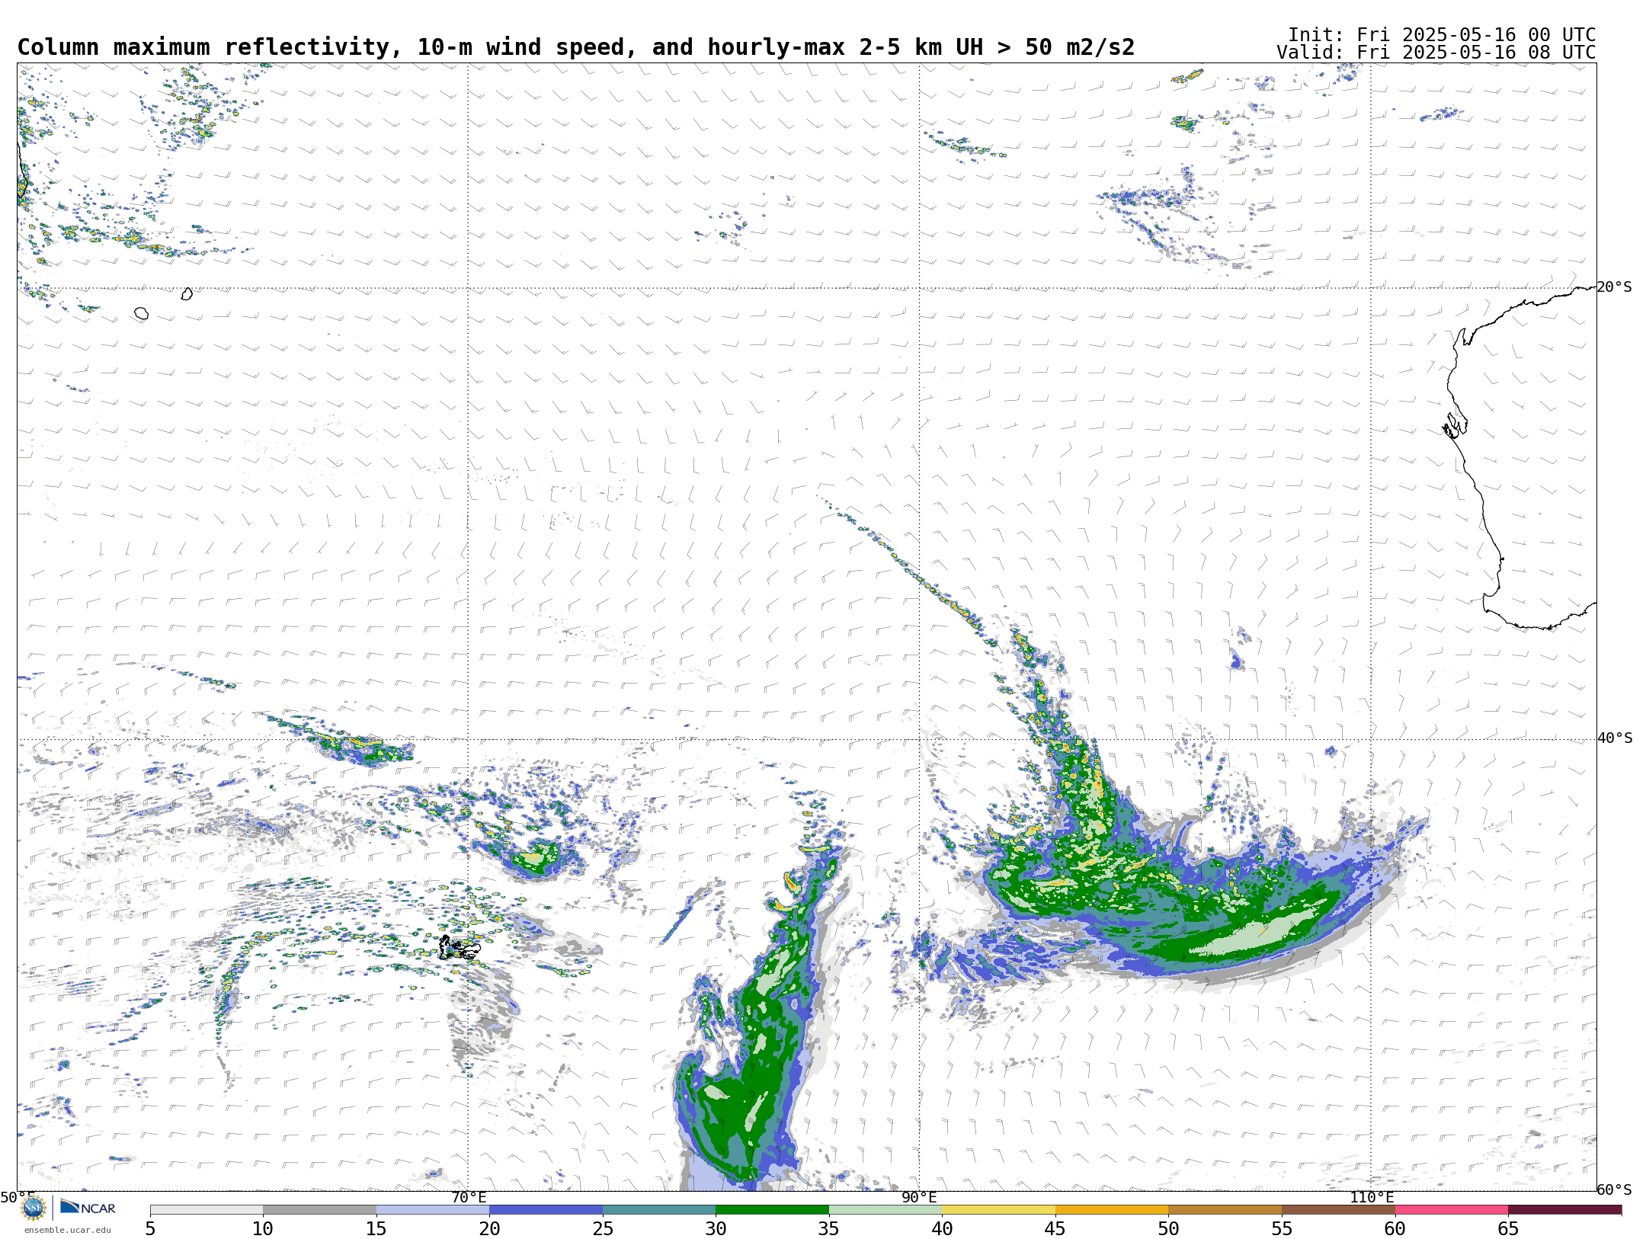Click the colorbar tick label 25

pyautogui.click(x=603, y=1228)
